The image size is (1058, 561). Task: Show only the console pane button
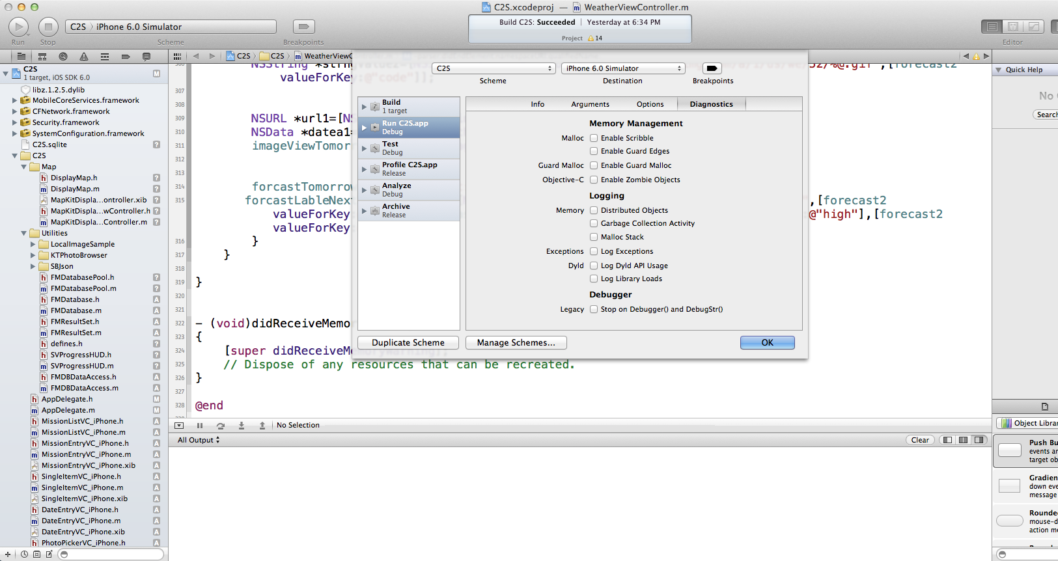(979, 440)
